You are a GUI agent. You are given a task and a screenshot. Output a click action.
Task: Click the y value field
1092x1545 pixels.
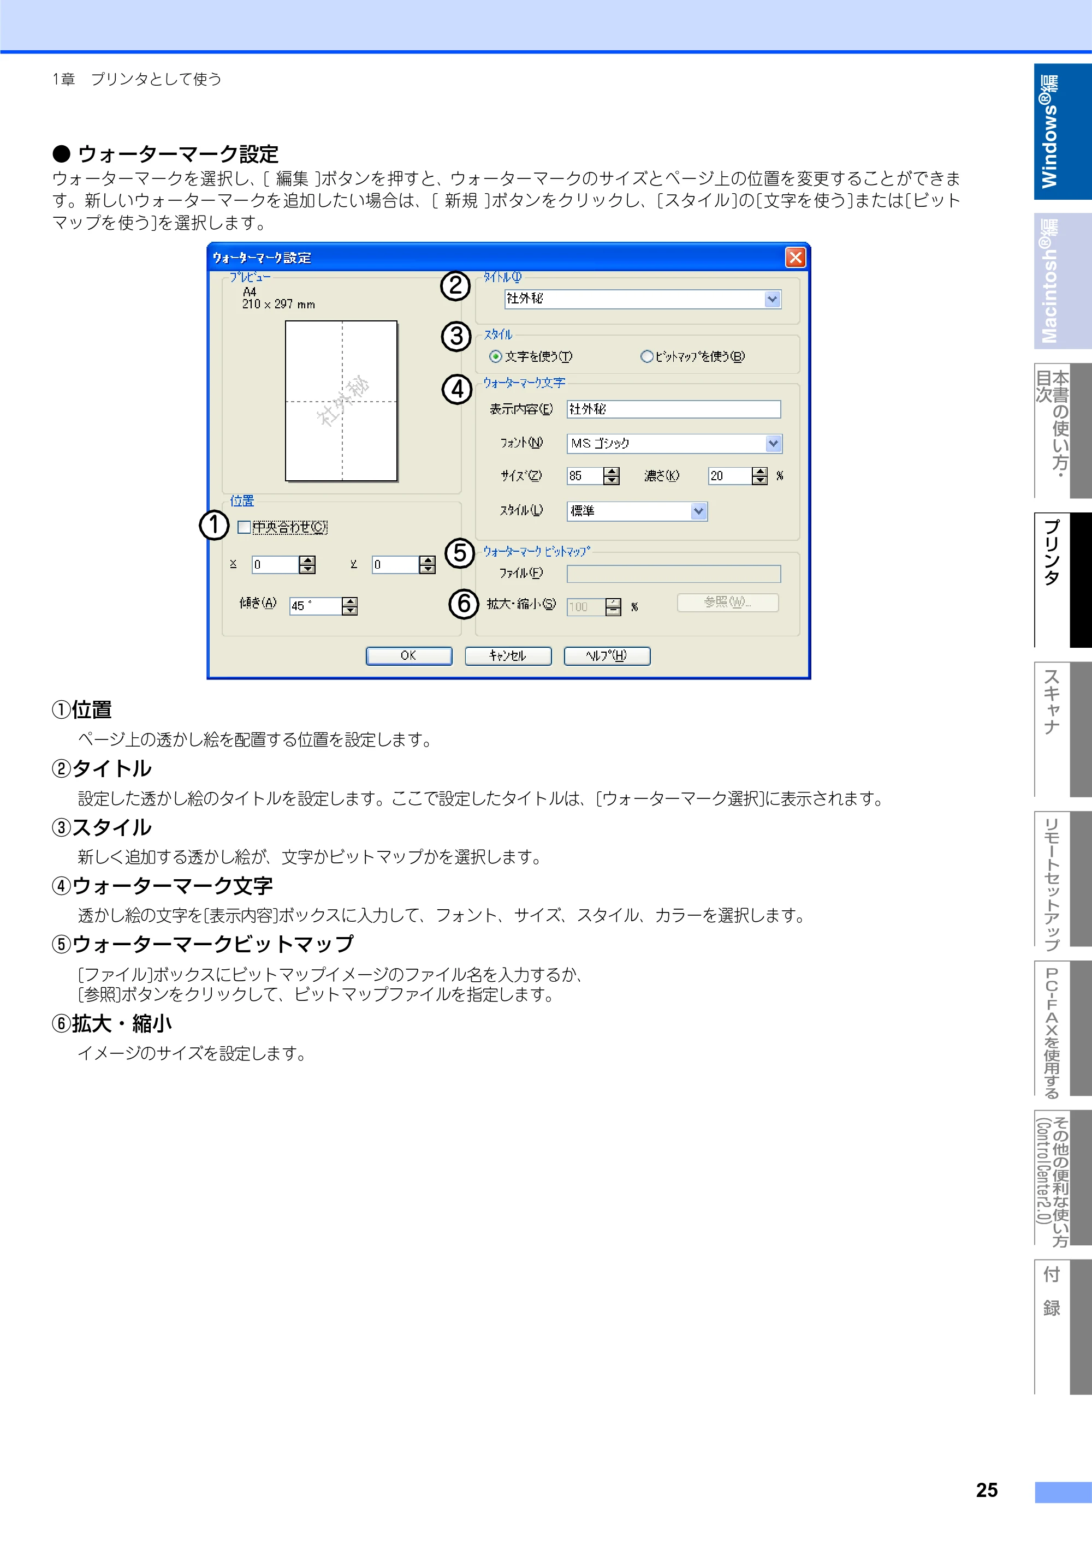(396, 564)
